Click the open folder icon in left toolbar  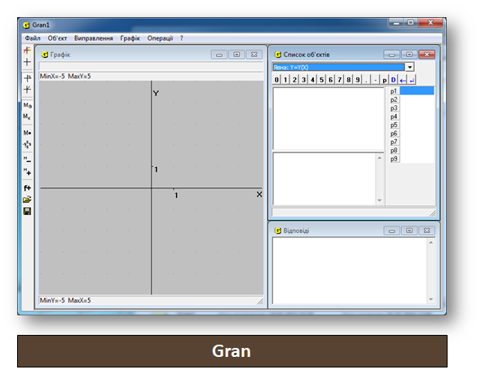(27, 200)
